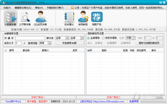Click the 文字广告位一 ad text
The width and height of the screenshot is (167, 104).
(38, 97)
